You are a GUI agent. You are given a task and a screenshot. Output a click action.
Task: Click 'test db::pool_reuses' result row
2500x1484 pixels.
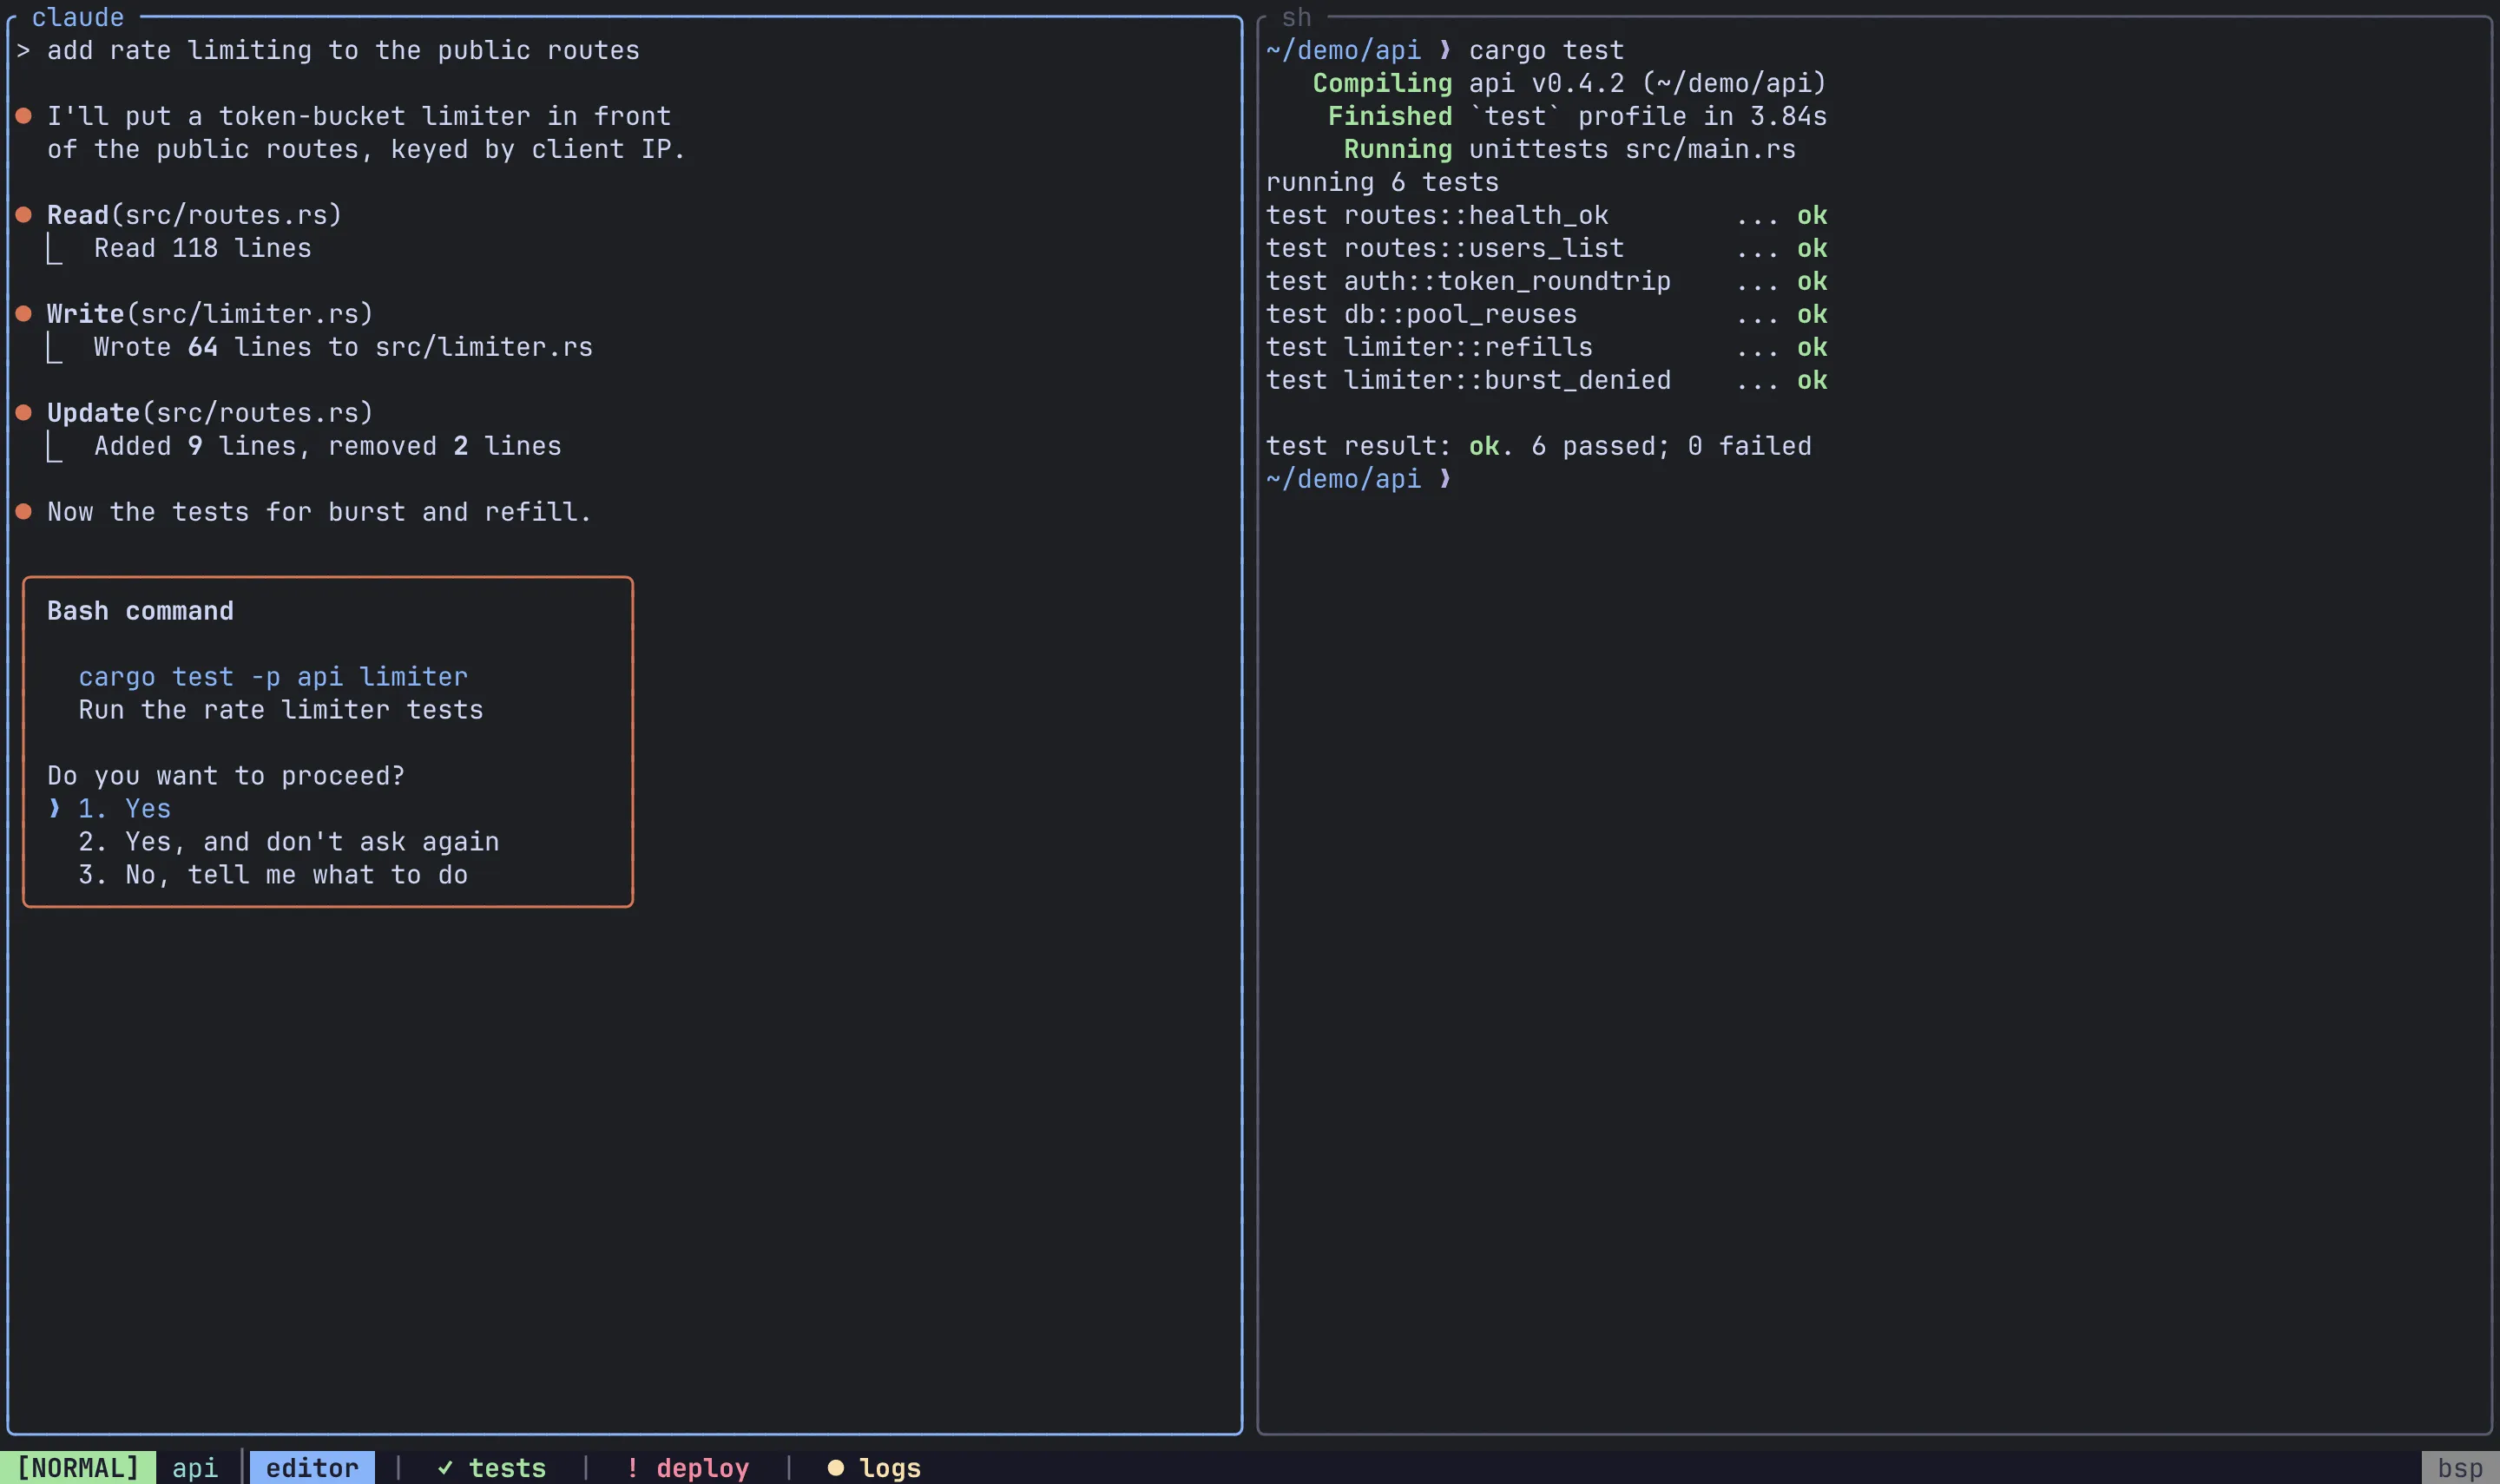[x=1546, y=313]
